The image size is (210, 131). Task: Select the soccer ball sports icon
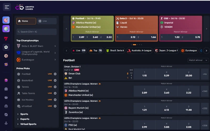coord(6,47)
